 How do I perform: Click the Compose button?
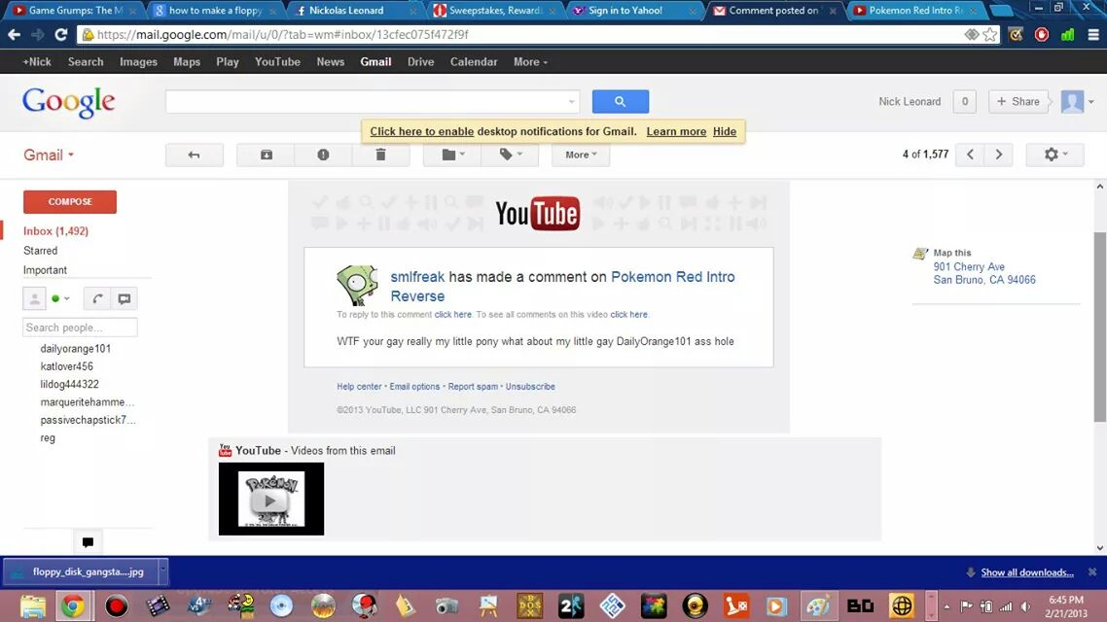(x=70, y=202)
